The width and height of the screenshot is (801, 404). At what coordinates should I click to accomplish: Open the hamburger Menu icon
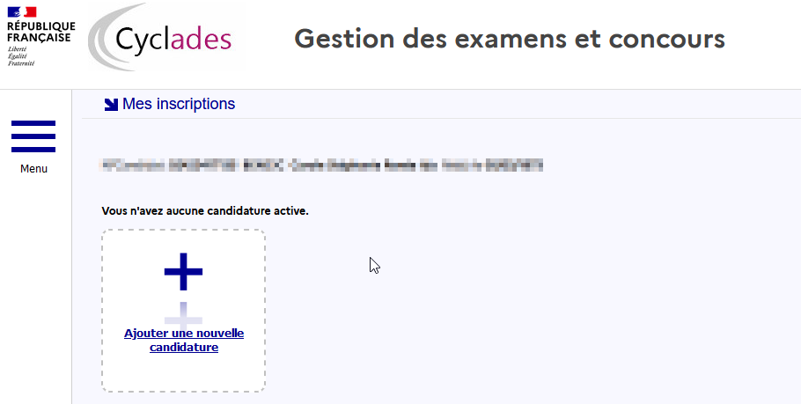tap(33, 136)
